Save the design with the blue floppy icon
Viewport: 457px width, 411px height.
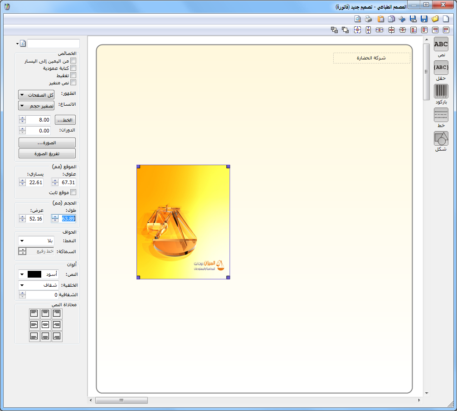[x=424, y=19]
